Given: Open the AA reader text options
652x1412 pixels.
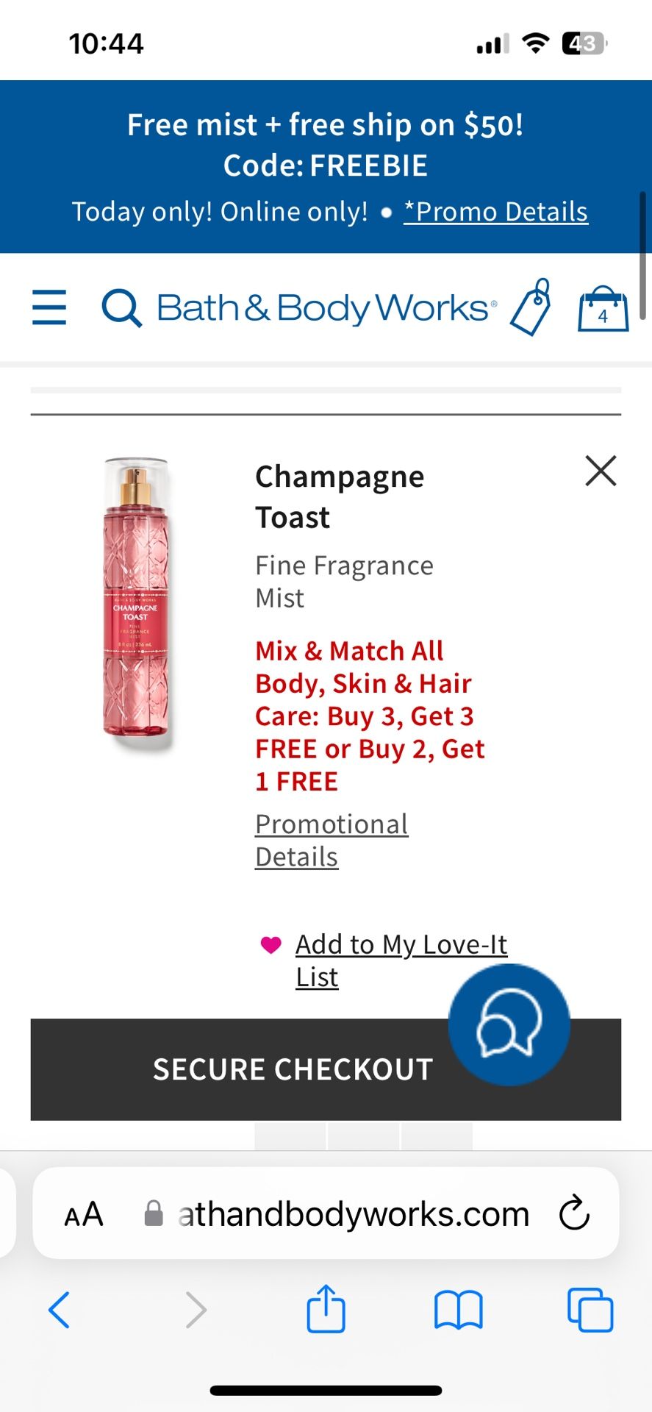Looking at the screenshot, I should [x=84, y=1214].
